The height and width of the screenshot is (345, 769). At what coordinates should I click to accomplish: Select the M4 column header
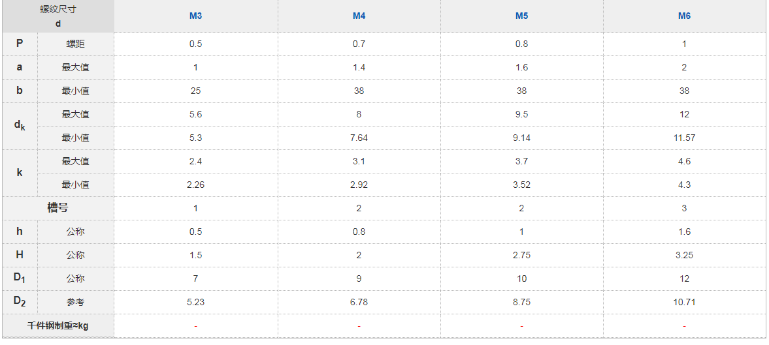[359, 16]
